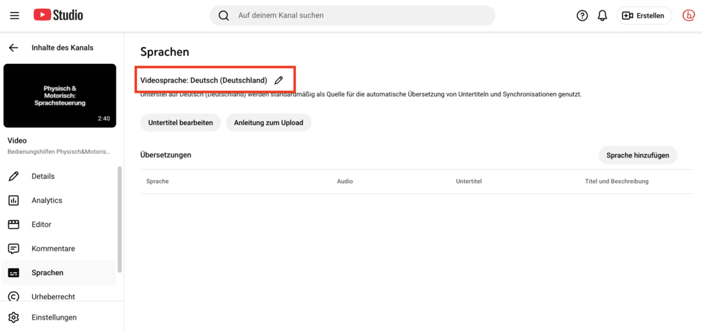Click the YouTube Studio logo
The width and height of the screenshot is (702, 332).
(58, 15)
